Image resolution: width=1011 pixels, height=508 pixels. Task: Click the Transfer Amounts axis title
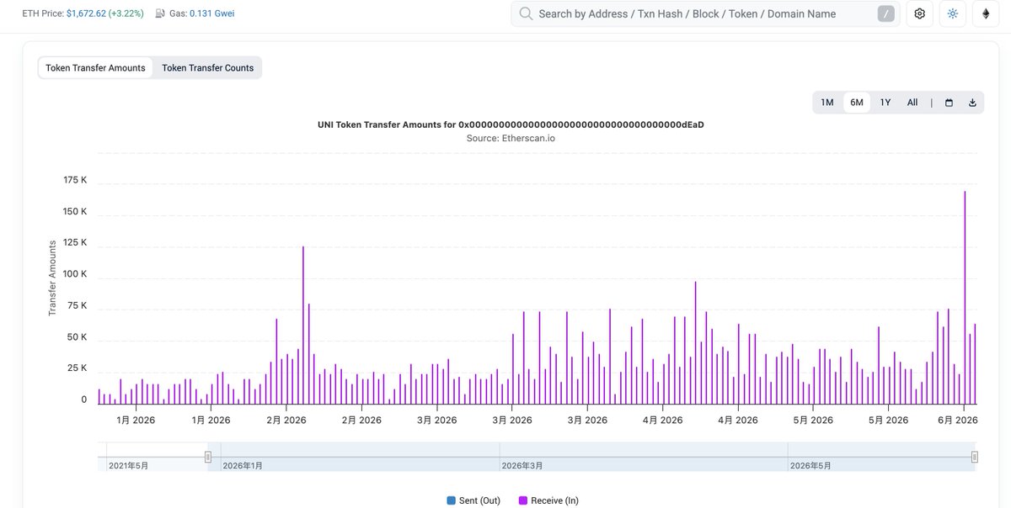52,278
